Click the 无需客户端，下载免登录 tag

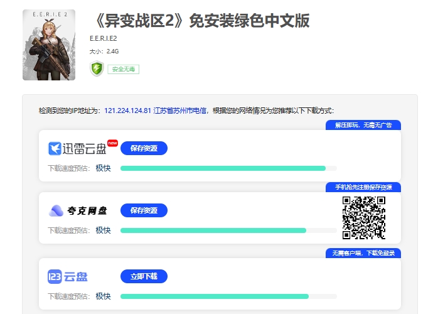[363, 253]
